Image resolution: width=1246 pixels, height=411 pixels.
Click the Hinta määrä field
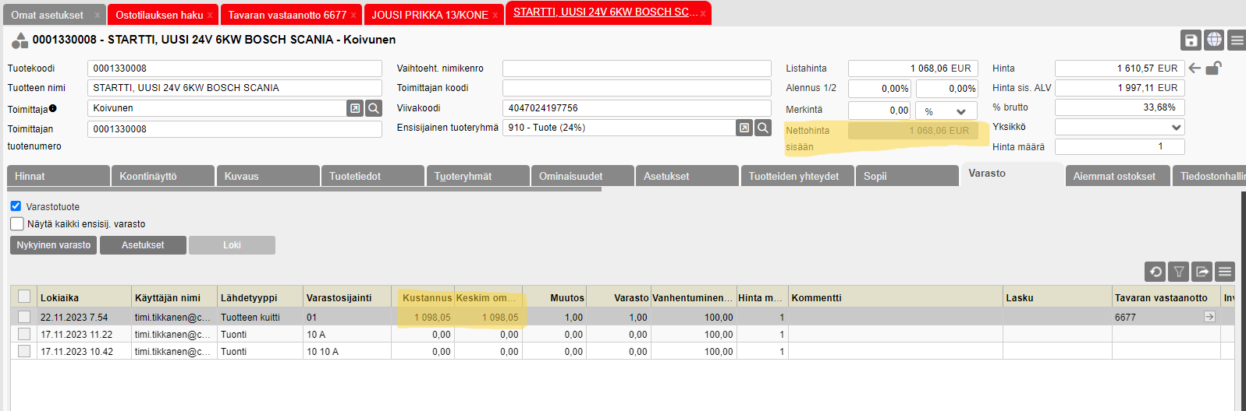pyautogui.click(x=1120, y=146)
